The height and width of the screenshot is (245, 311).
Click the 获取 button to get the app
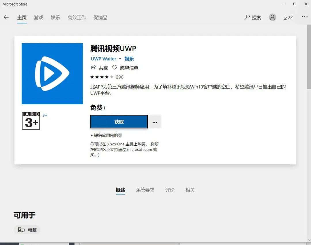point(119,121)
